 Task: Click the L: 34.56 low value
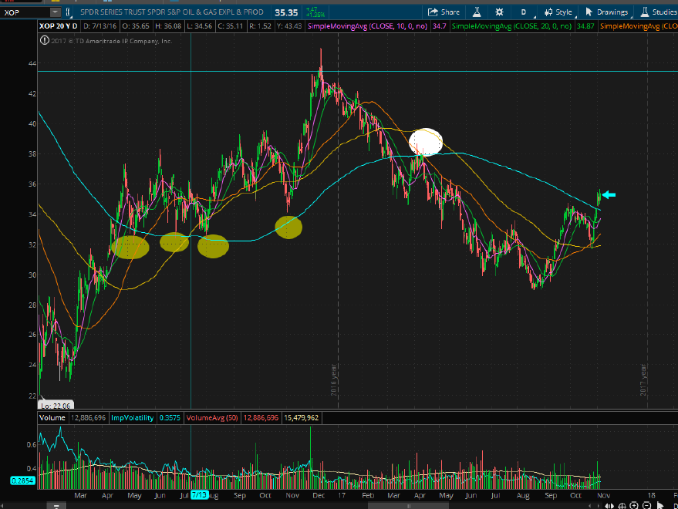pos(199,26)
